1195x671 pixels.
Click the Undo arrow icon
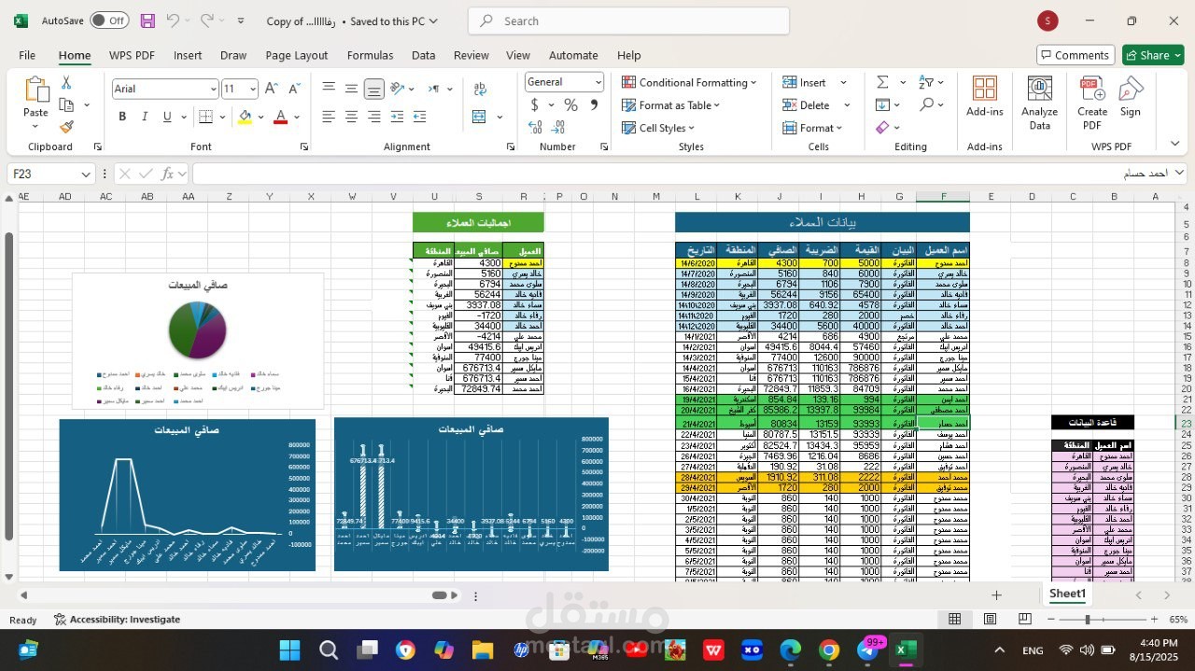coord(173,21)
